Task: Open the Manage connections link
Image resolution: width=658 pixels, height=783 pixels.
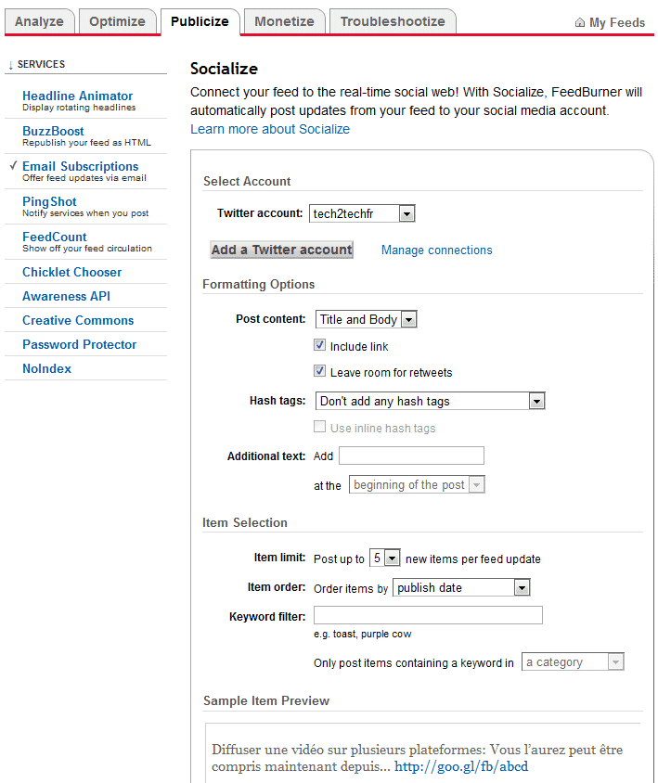Action: (437, 250)
